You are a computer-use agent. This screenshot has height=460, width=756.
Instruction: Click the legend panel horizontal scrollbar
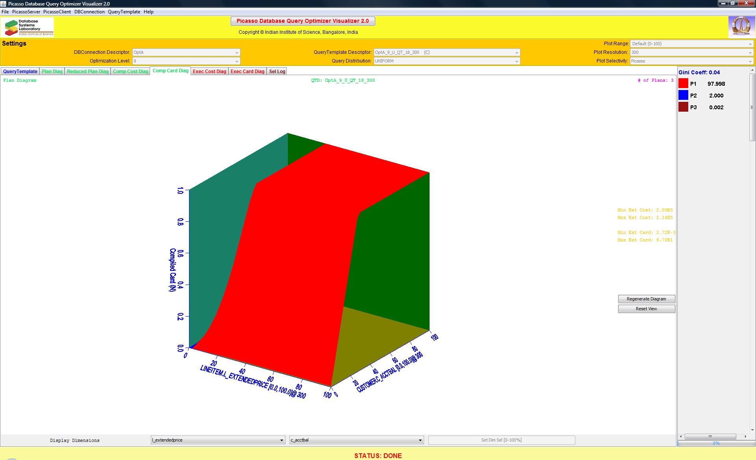(x=710, y=436)
